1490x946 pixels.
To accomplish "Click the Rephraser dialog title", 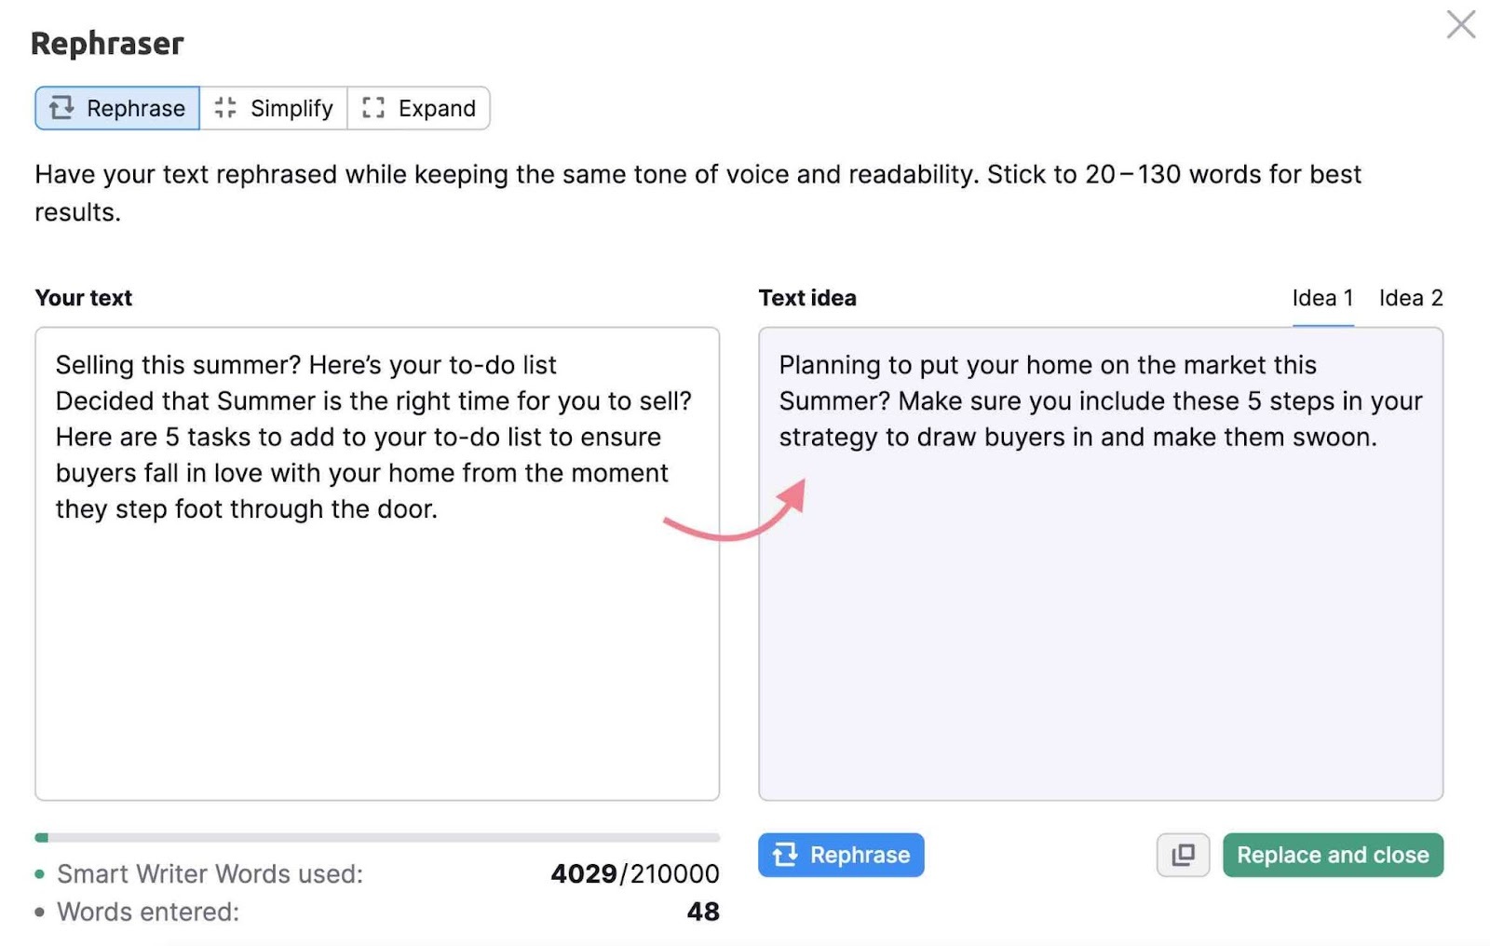I will click(107, 44).
